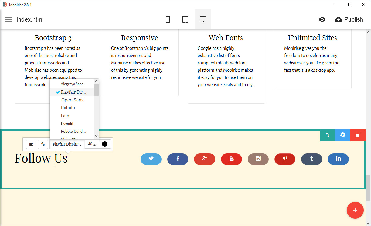Open block settings gear
The width and height of the screenshot is (371, 226).
point(343,135)
